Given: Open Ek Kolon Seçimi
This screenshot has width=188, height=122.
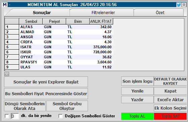Looking at the screenshot, I should (x=170, y=108).
